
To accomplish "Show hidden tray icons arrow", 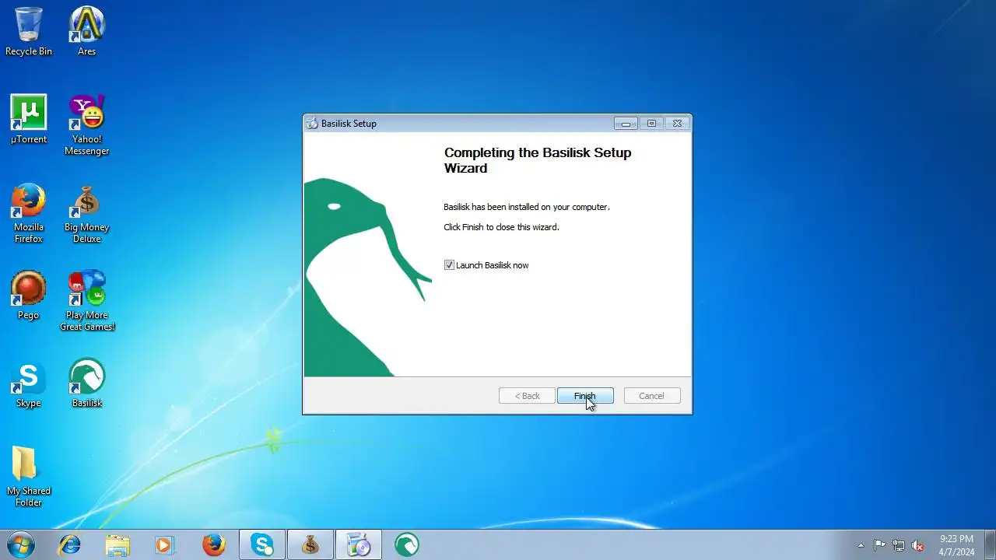I will pyautogui.click(x=861, y=545).
